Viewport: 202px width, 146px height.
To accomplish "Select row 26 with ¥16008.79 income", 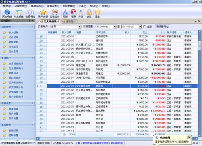I will click(x=117, y=65).
